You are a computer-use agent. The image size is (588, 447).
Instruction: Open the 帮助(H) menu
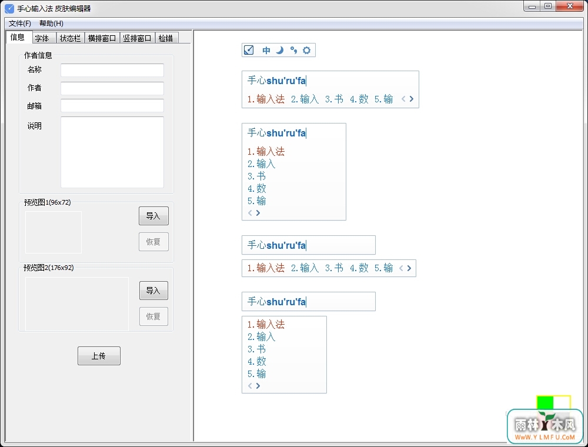tap(51, 24)
